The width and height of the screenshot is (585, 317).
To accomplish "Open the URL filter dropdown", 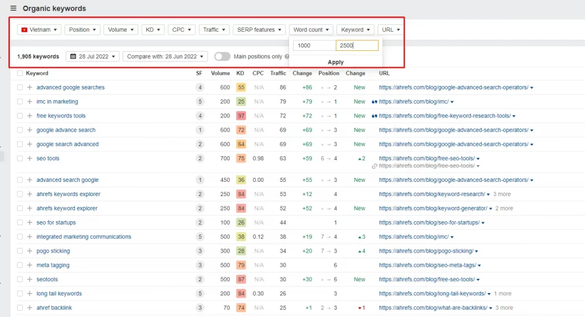I will (391, 30).
